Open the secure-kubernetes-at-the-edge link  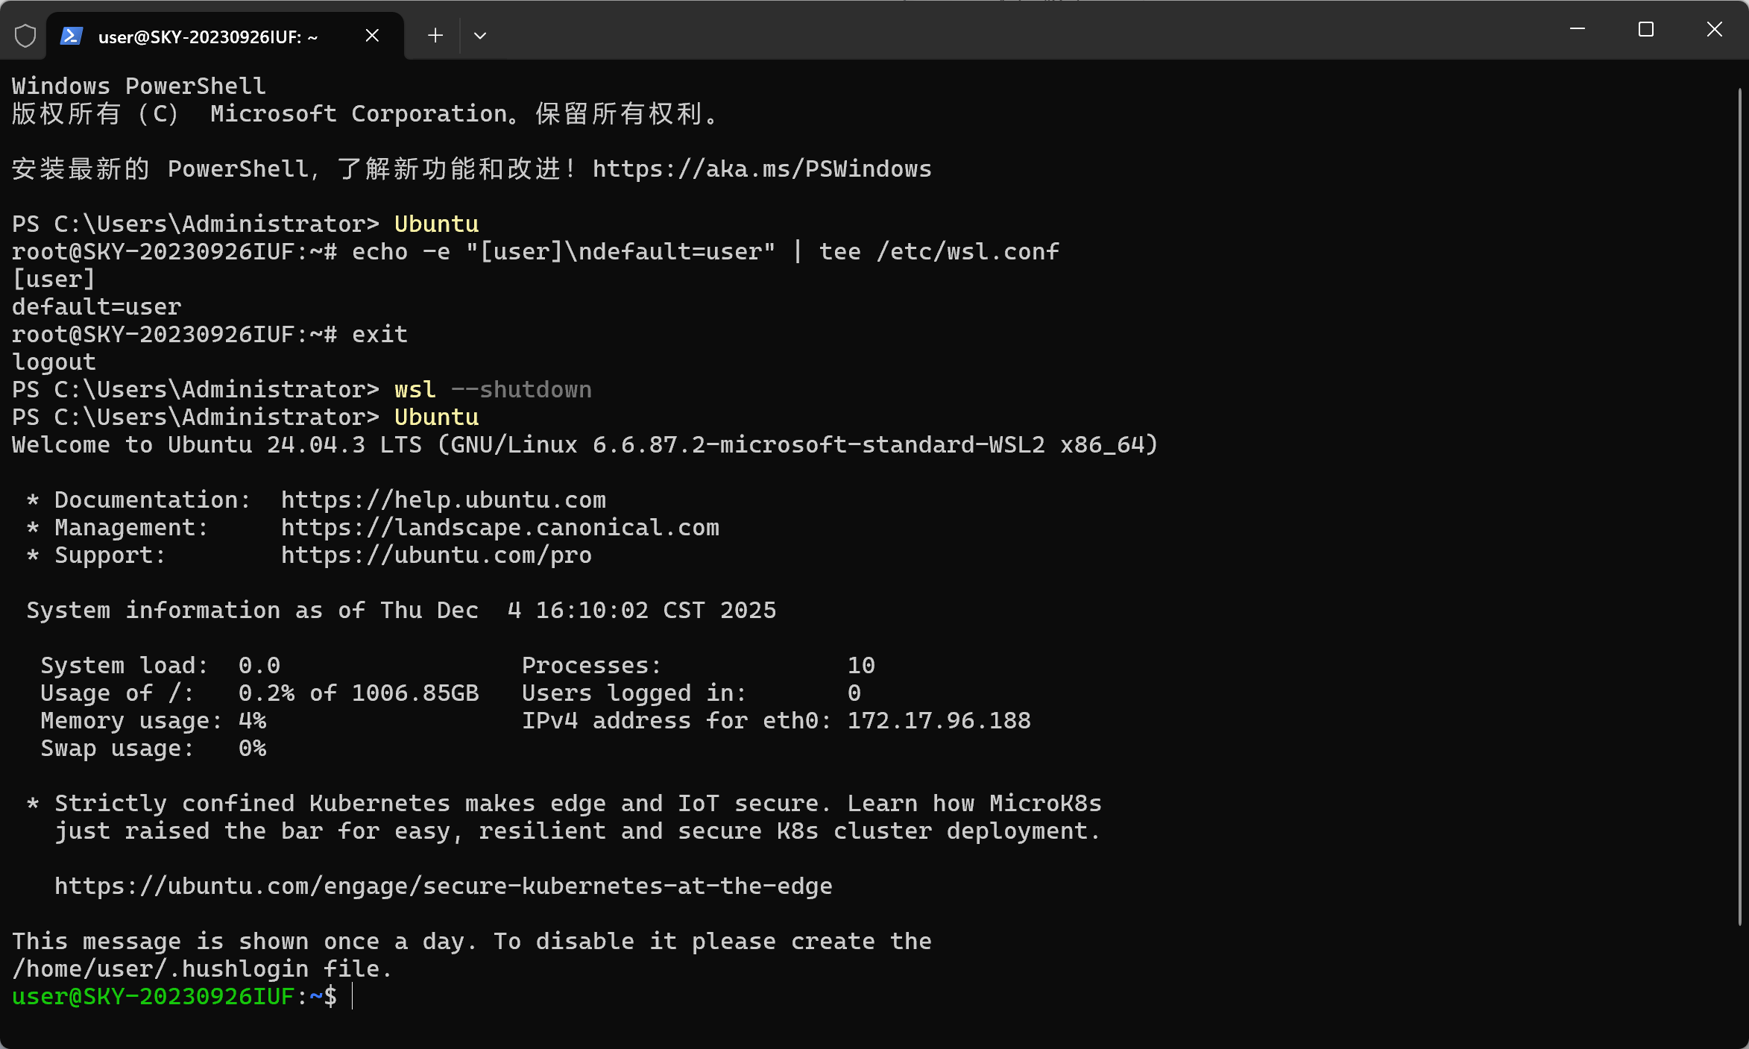pos(443,886)
